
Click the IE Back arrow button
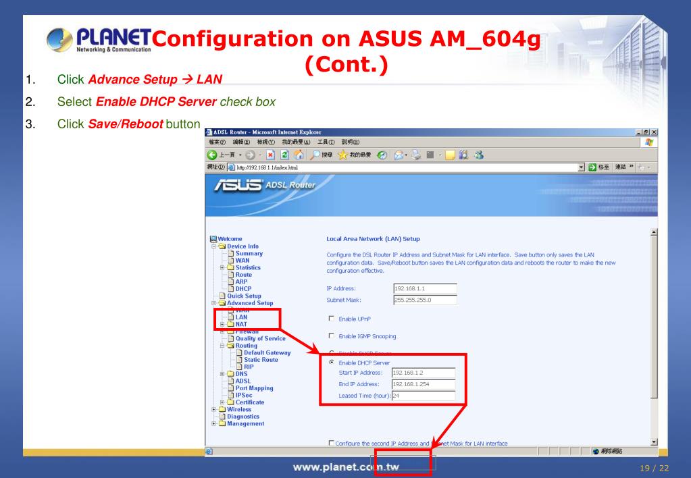click(x=212, y=155)
